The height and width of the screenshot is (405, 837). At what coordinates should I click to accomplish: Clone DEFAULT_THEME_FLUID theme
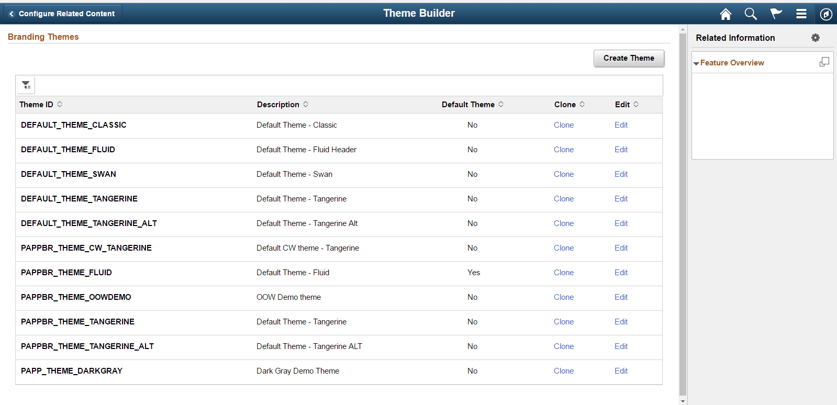[564, 150]
